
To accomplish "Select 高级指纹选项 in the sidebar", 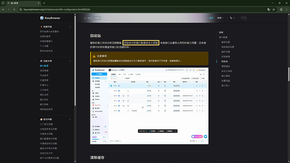I will [46, 109].
